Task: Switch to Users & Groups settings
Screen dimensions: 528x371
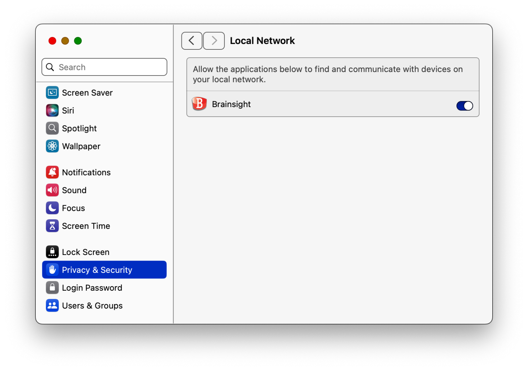Action: [x=92, y=305]
